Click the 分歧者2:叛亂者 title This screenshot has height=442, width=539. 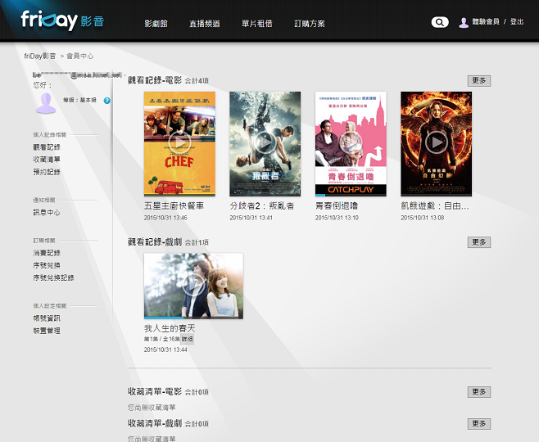click(x=262, y=205)
